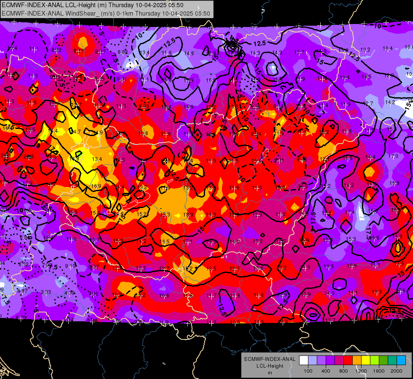
Task: Click the 6.87 wind shear value
Action: click(x=22, y=291)
